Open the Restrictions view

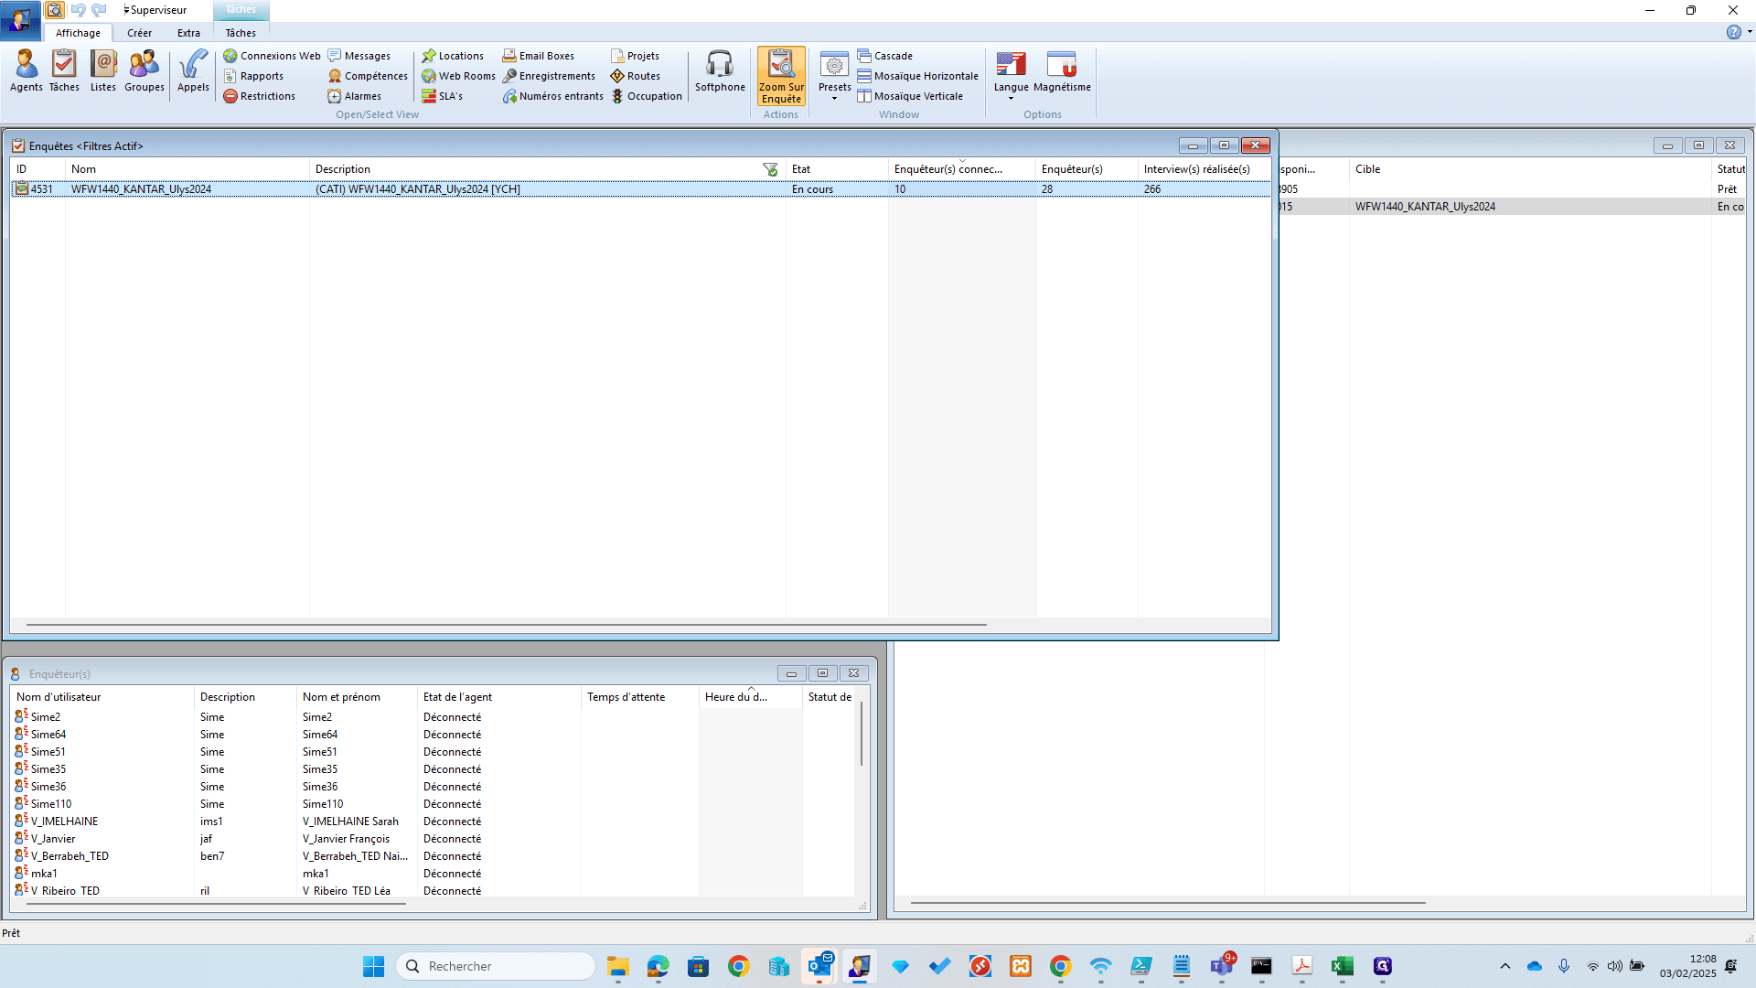point(259,96)
